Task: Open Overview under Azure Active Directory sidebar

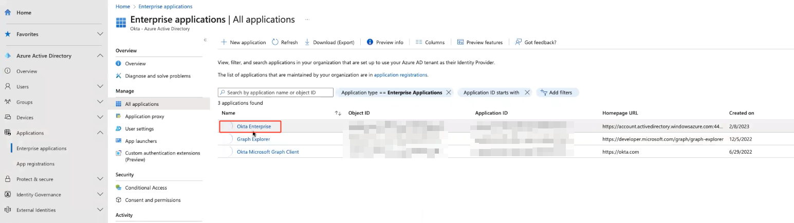Action: coord(27,71)
